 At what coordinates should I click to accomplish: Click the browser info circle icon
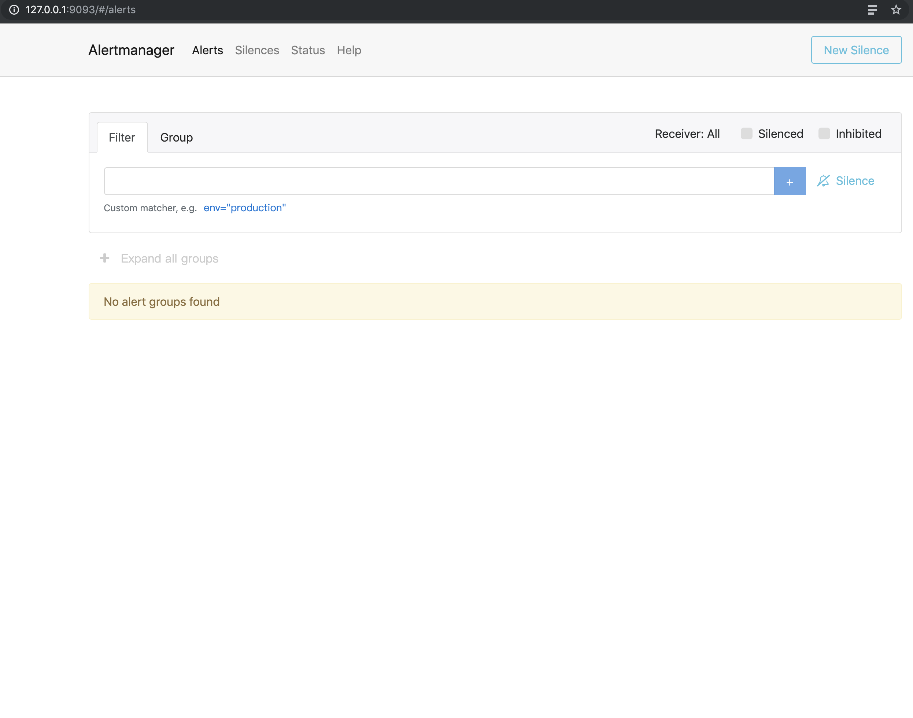(x=14, y=10)
